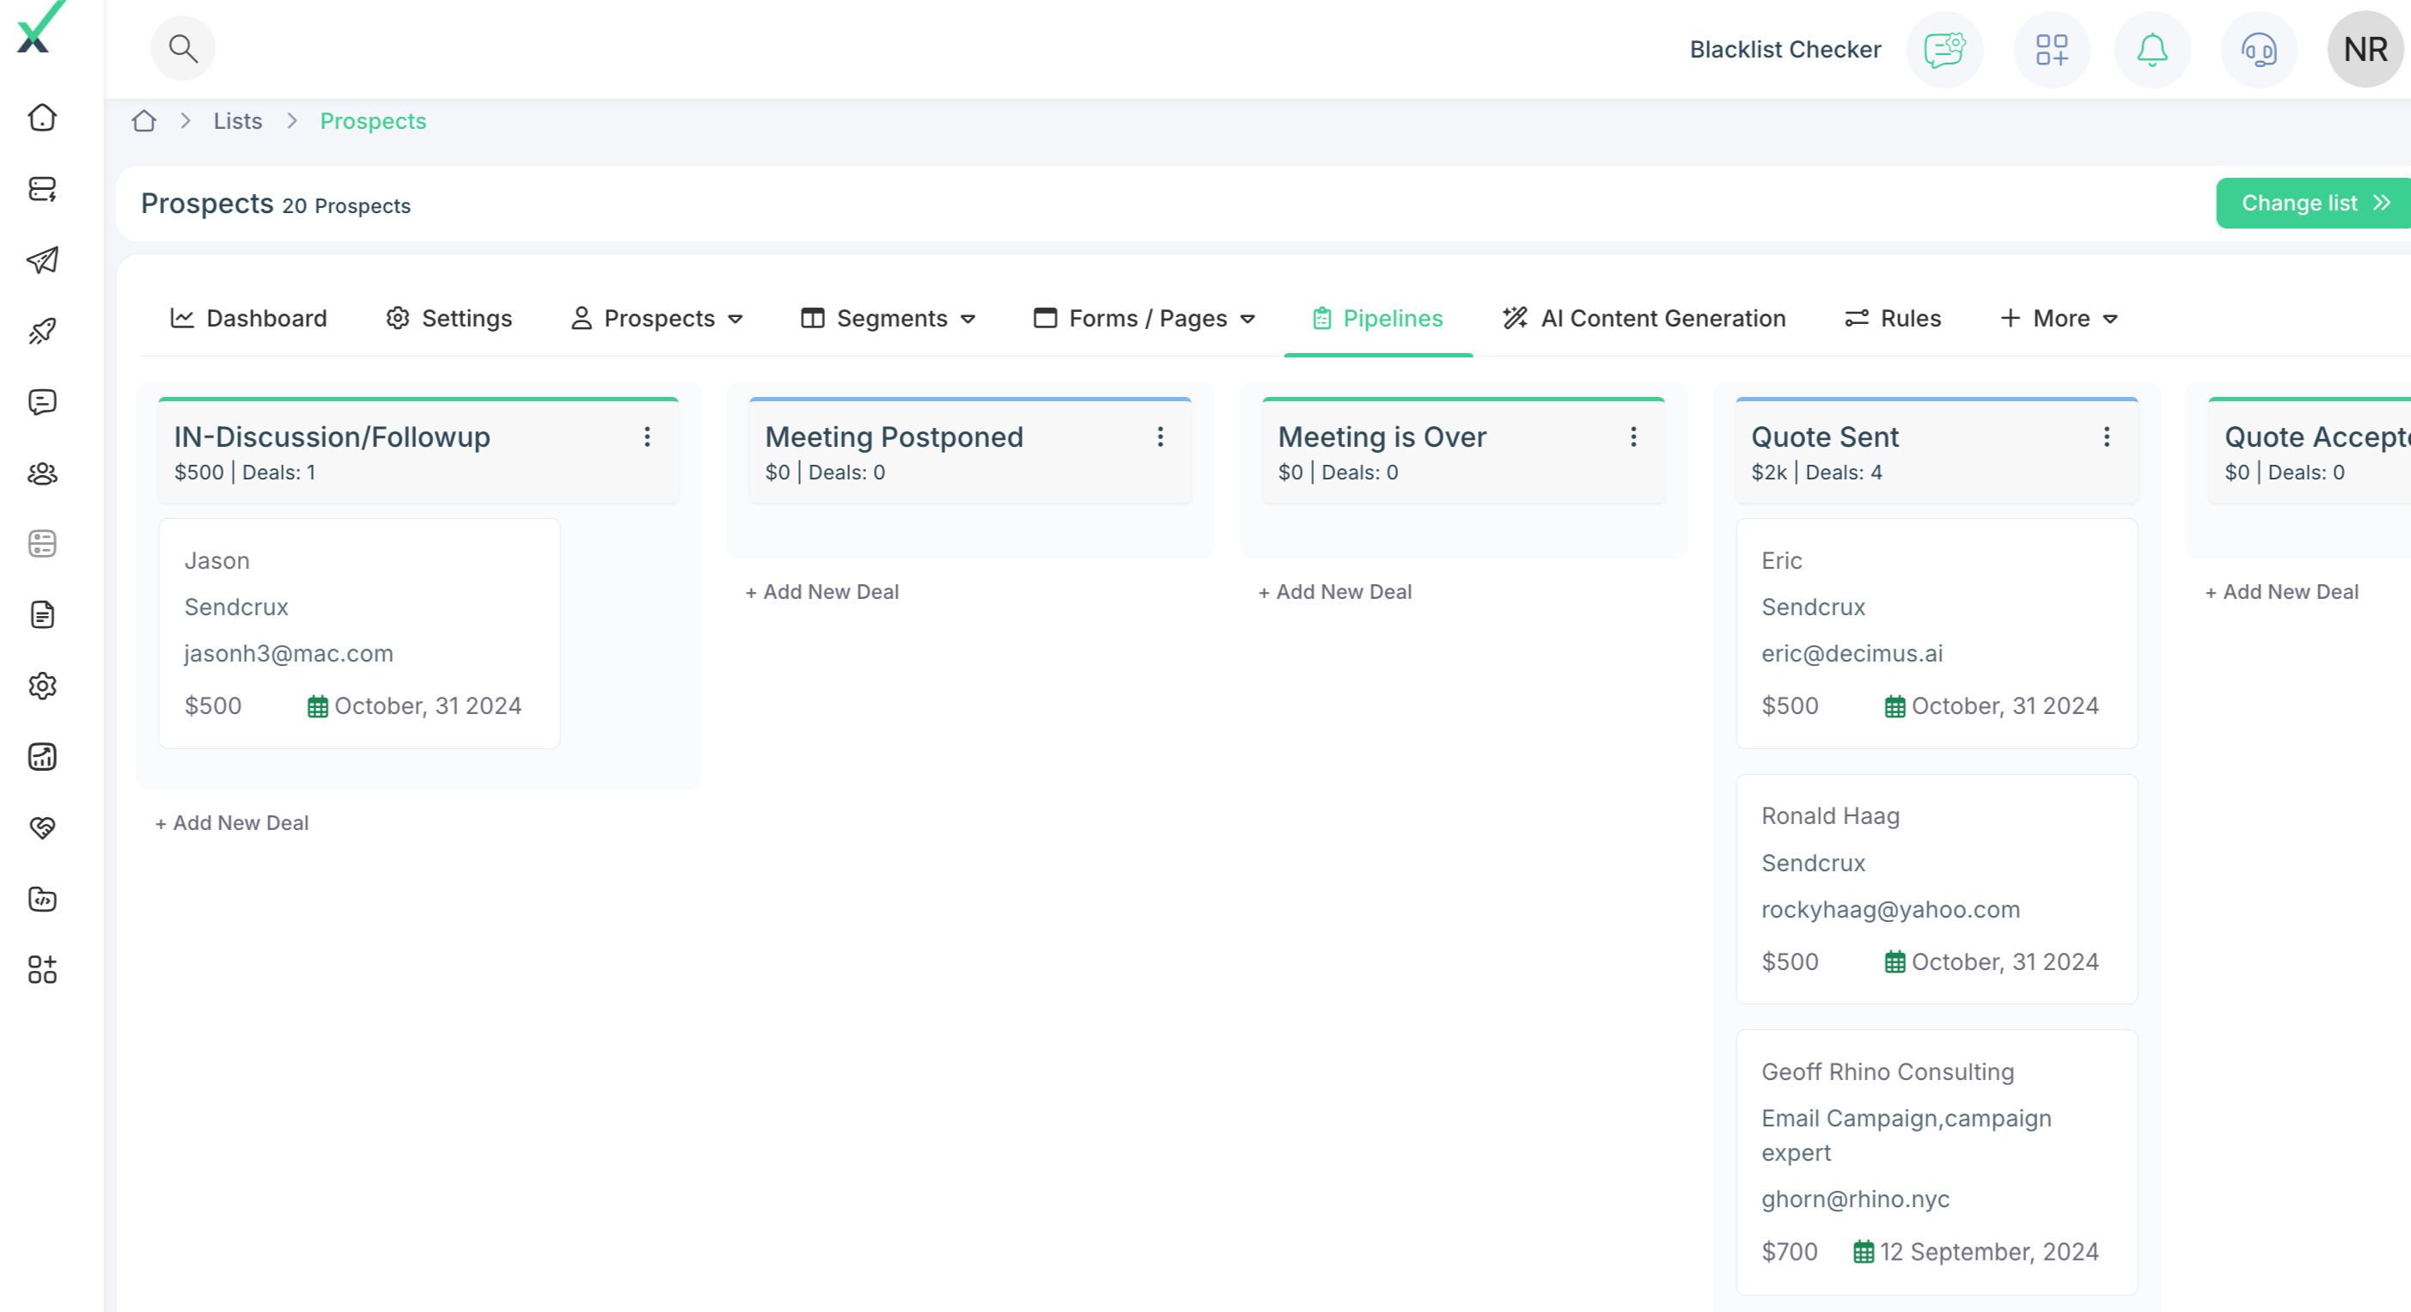The image size is (2411, 1312).
Task: Add new deal under Meeting Postponed
Action: click(821, 590)
